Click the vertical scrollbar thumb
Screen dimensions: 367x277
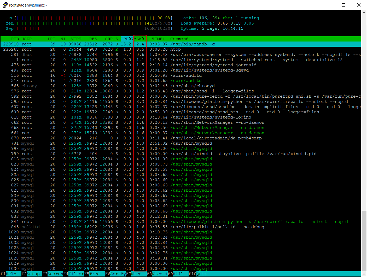(x=364, y=240)
